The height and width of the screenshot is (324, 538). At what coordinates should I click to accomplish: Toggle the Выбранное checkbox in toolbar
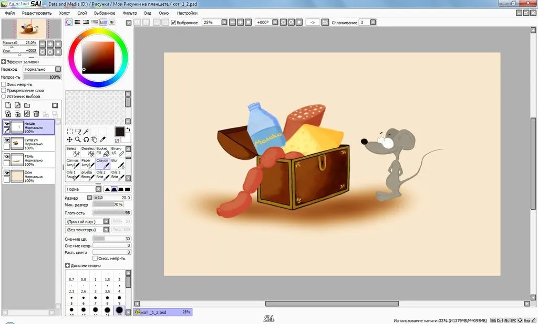173,22
